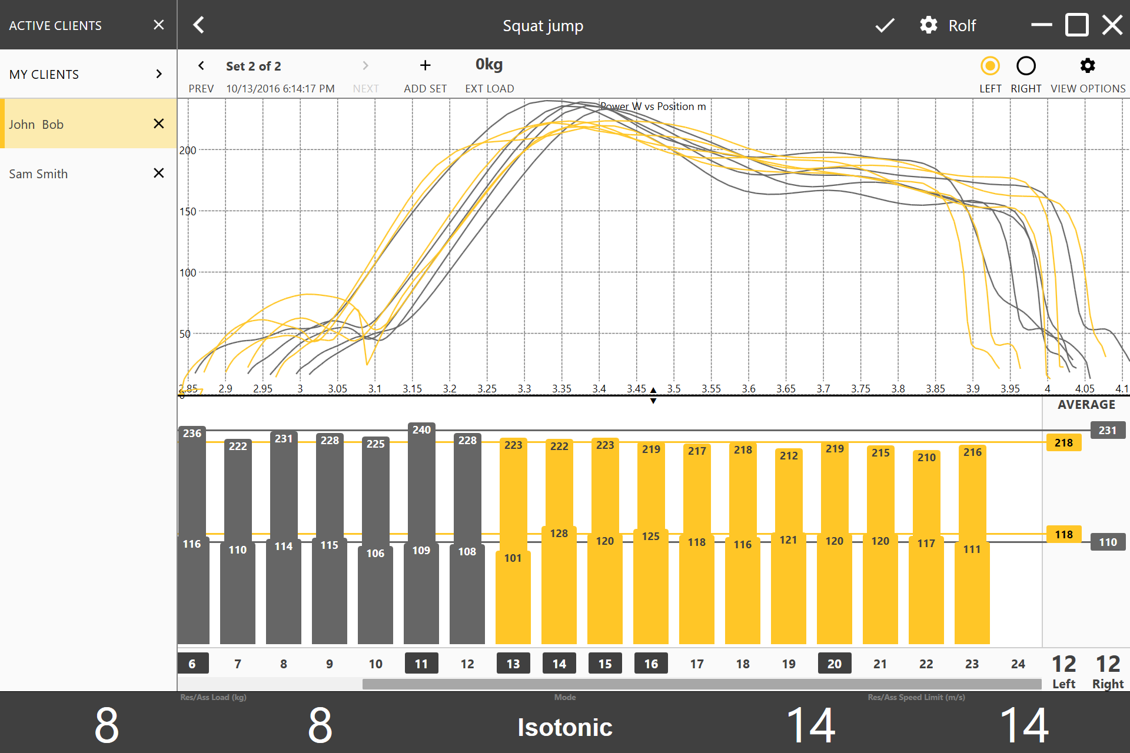
Task: Toggle repetition number 6
Action: pyautogui.click(x=192, y=664)
